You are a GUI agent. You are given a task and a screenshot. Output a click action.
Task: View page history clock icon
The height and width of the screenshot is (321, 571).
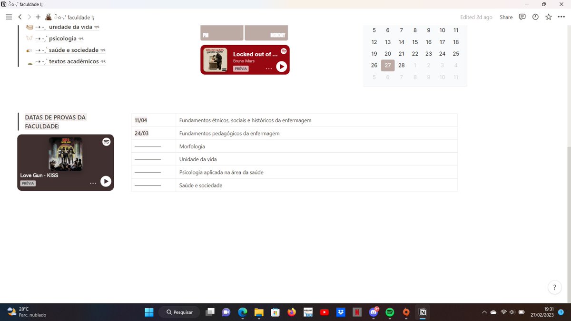[x=535, y=17]
